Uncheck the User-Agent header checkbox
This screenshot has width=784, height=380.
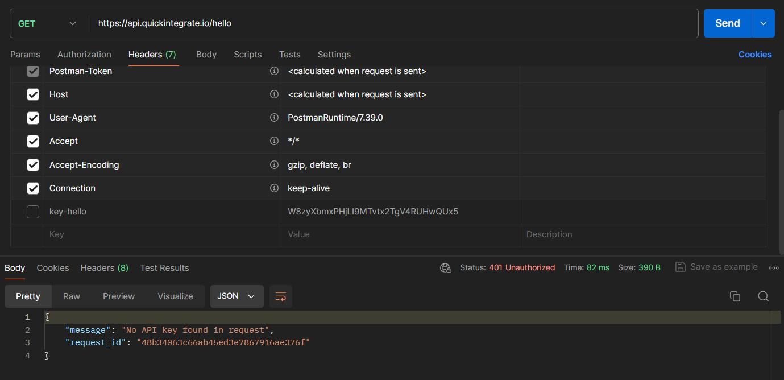click(33, 118)
